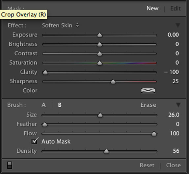Click the Brightness value field
This screenshot has height=174, width=189.
click(177, 44)
